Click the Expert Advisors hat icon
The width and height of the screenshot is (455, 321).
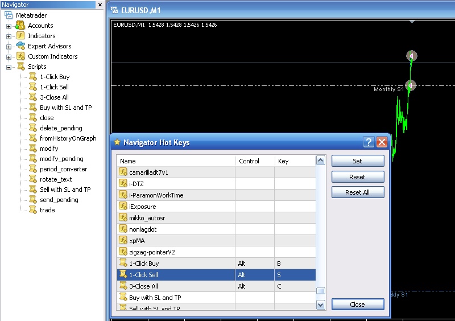(20, 46)
